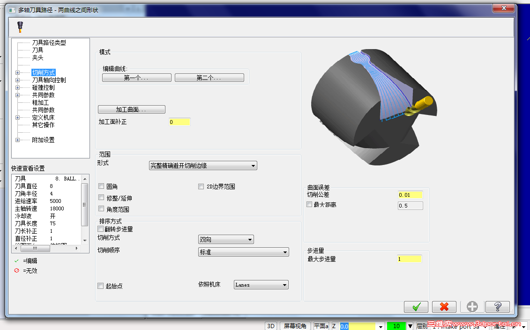
Task: Enable the 圆角 checkbox
Action: point(101,186)
